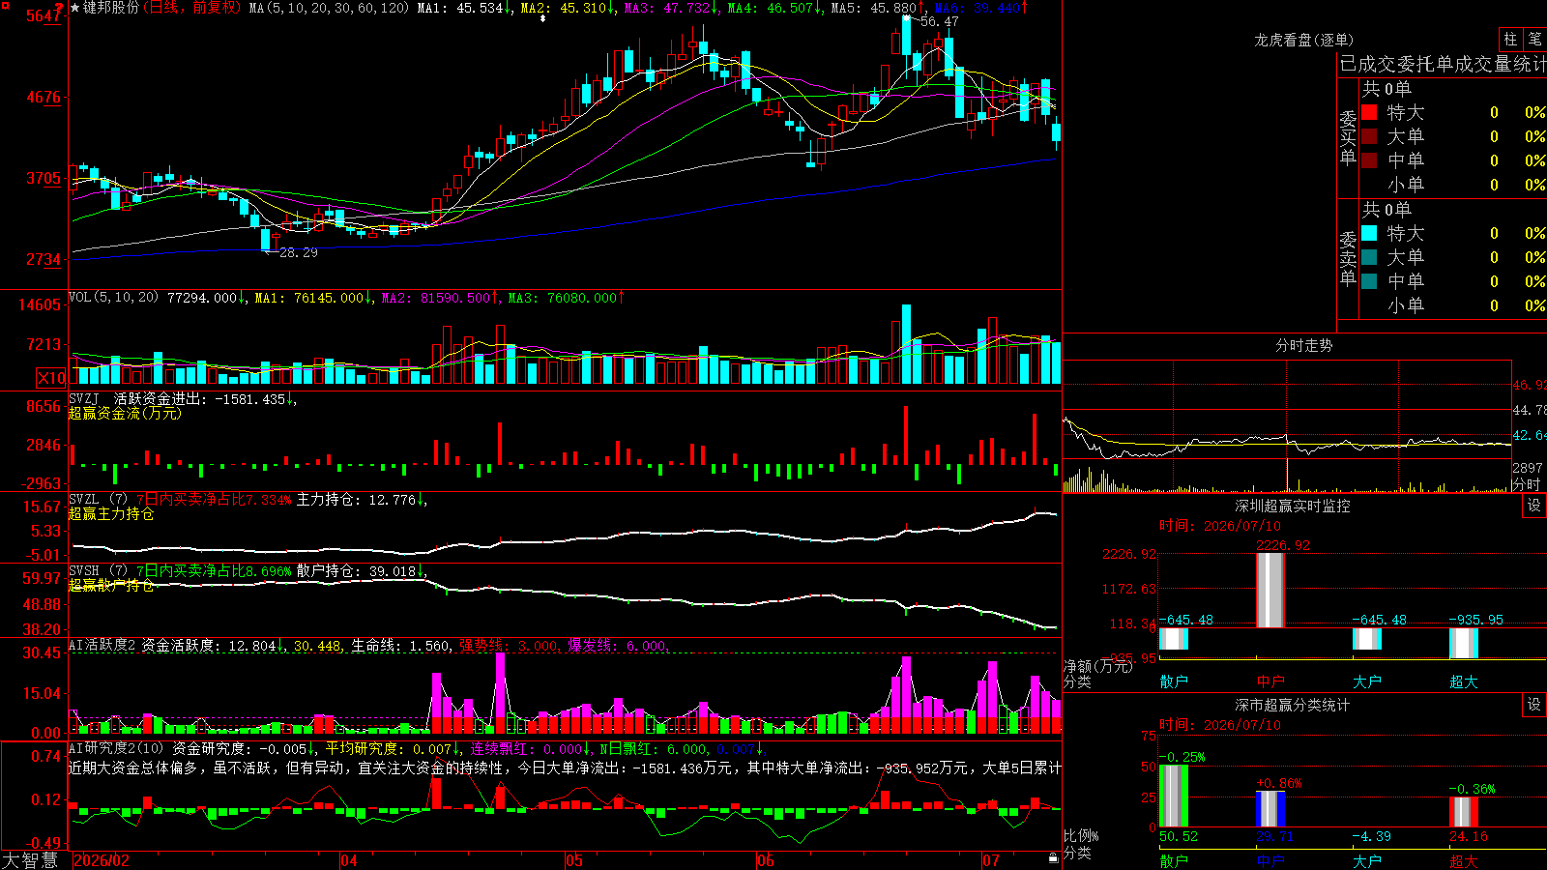Click the 分时走势 panel title
Viewport: 1547px width, 870px height.
pos(1303,345)
